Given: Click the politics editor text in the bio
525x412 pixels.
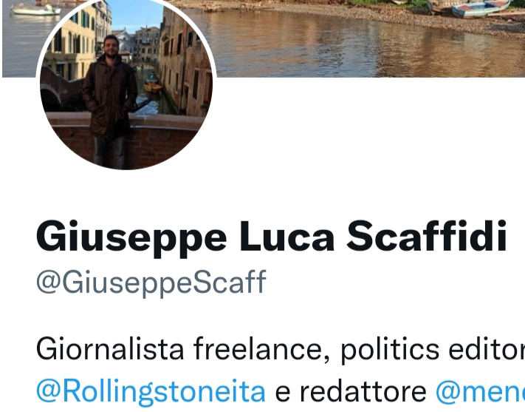Looking at the screenshot, I should [x=433, y=350].
